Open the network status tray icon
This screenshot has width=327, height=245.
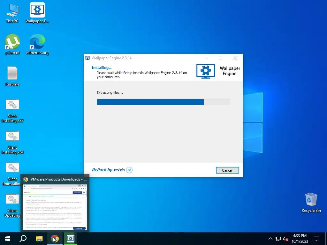[278, 239]
